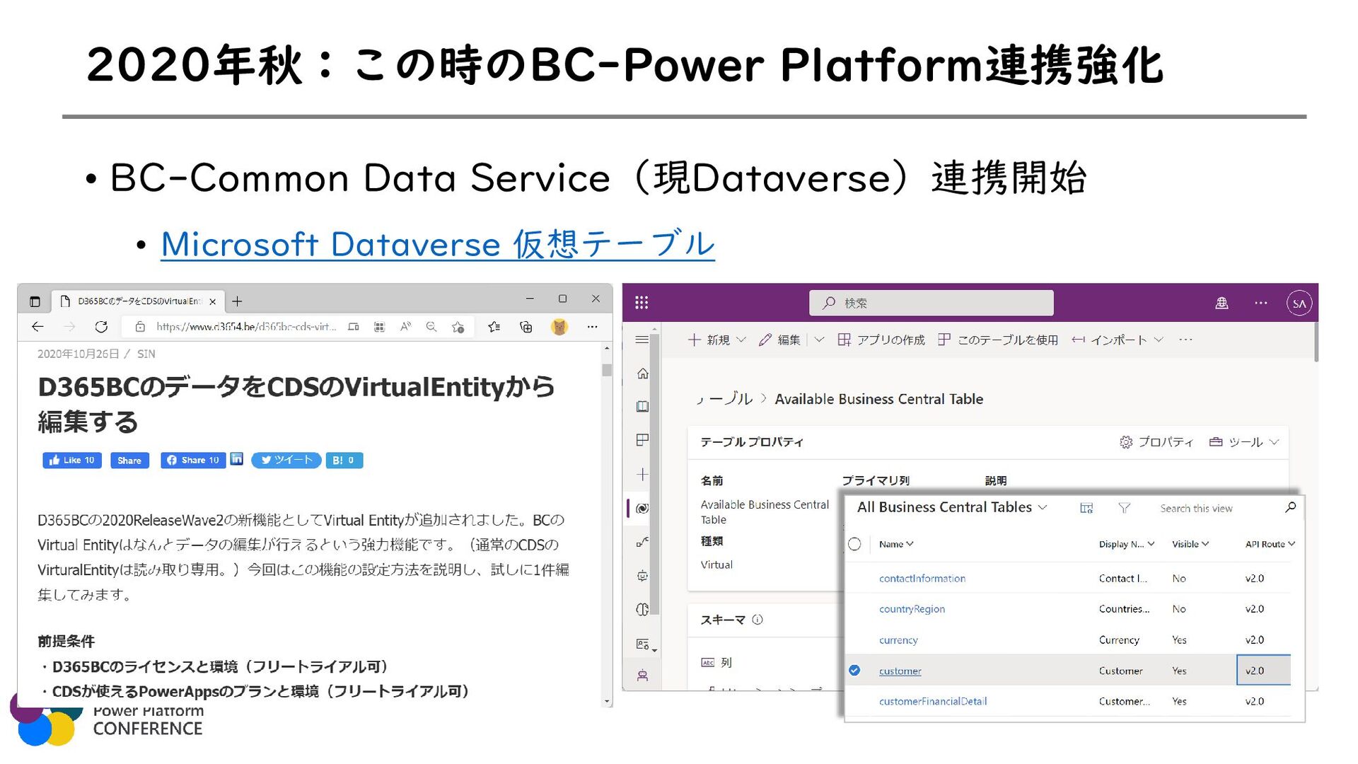
Task: Open header ellipsis more options
Action: [x=1261, y=303]
